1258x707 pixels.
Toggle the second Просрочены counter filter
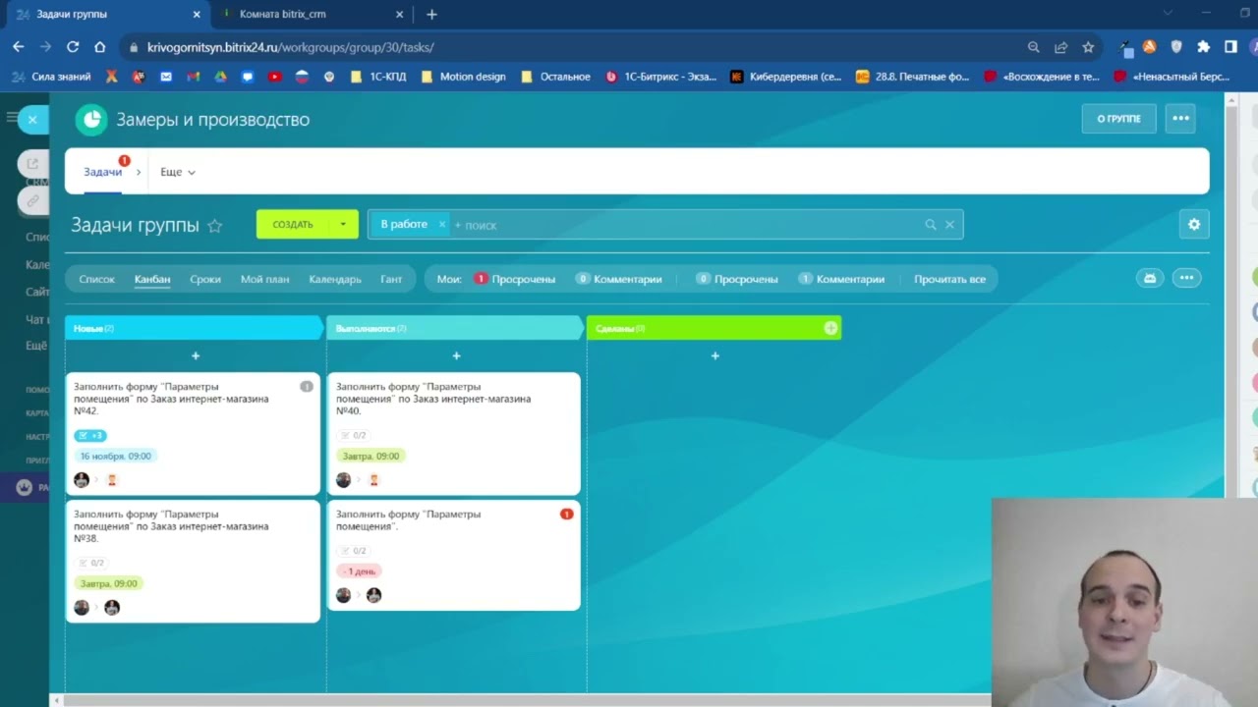point(737,279)
